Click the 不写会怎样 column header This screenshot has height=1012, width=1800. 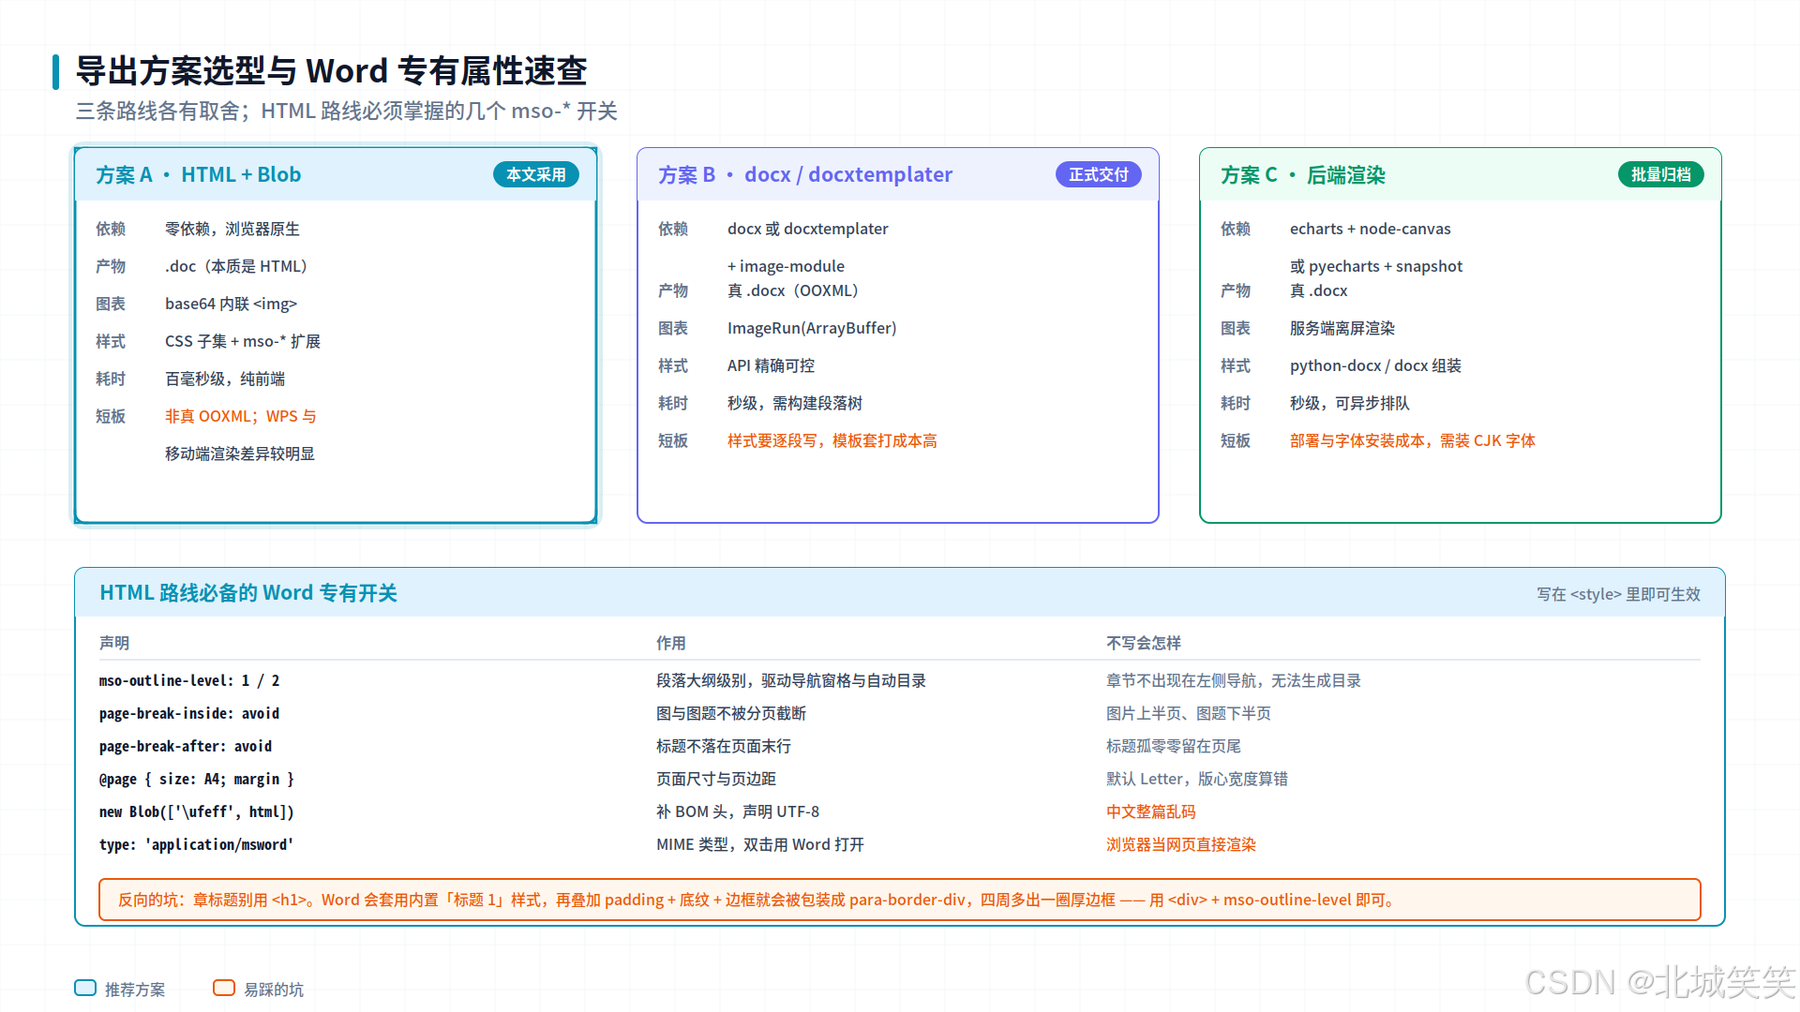coord(1144,643)
